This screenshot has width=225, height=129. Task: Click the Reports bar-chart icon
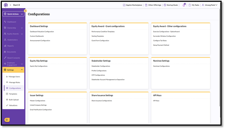click(x=5, y=46)
